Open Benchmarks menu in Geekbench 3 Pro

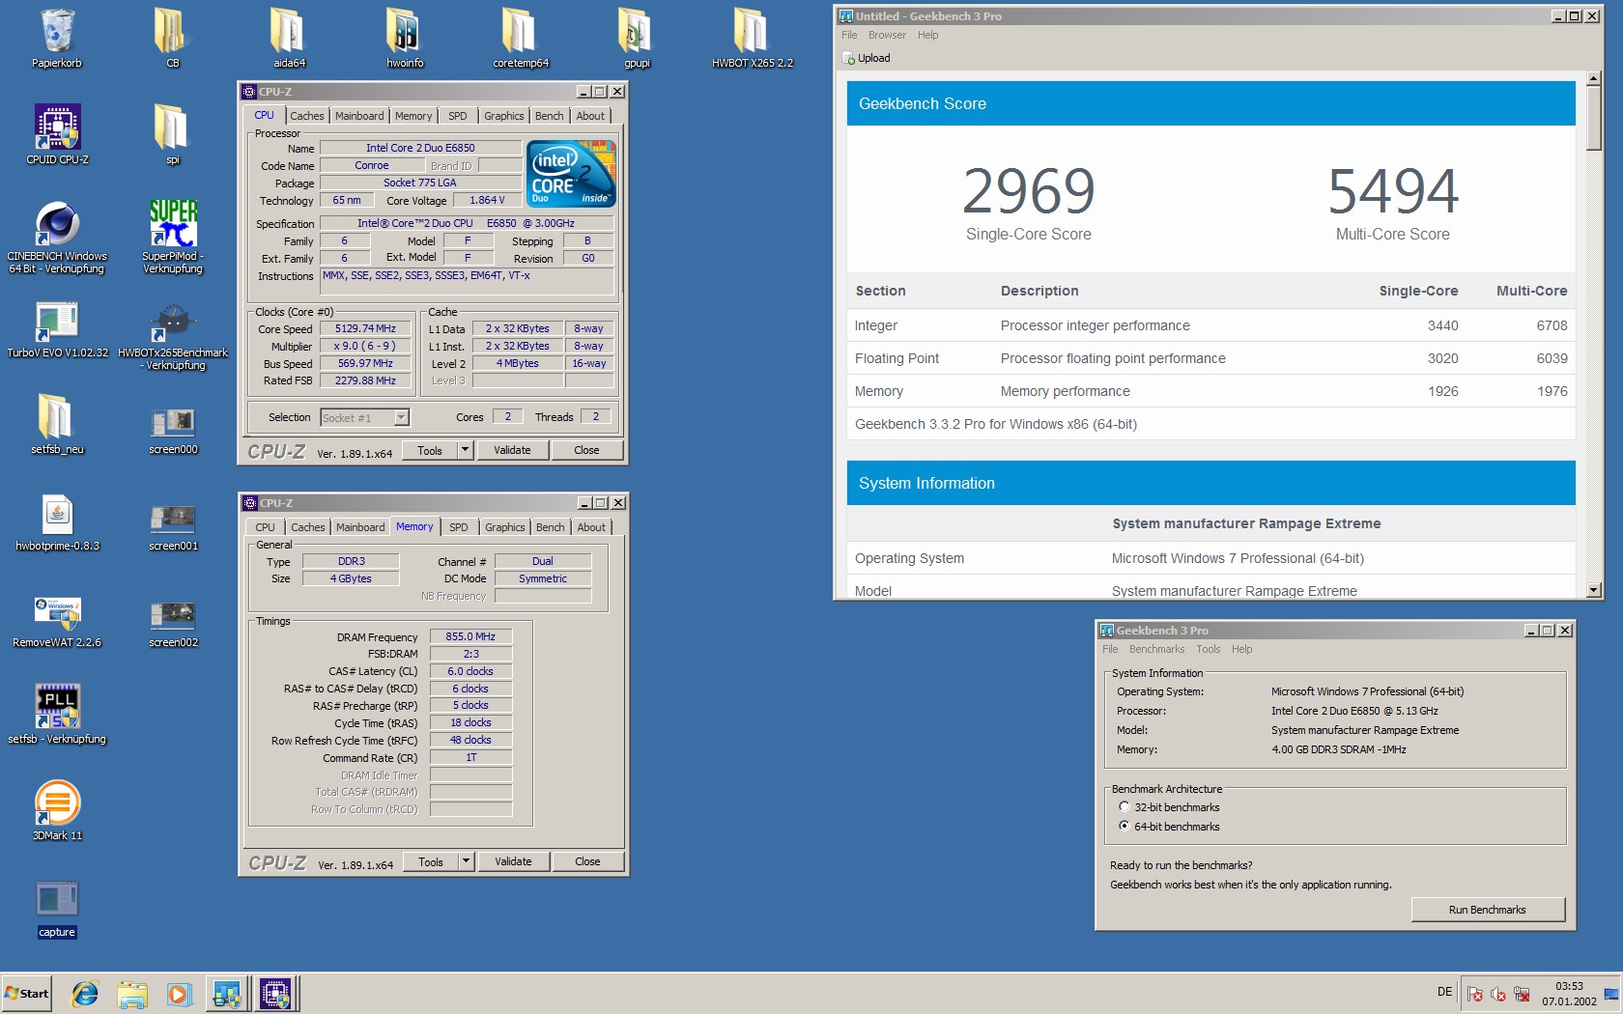(1156, 649)
